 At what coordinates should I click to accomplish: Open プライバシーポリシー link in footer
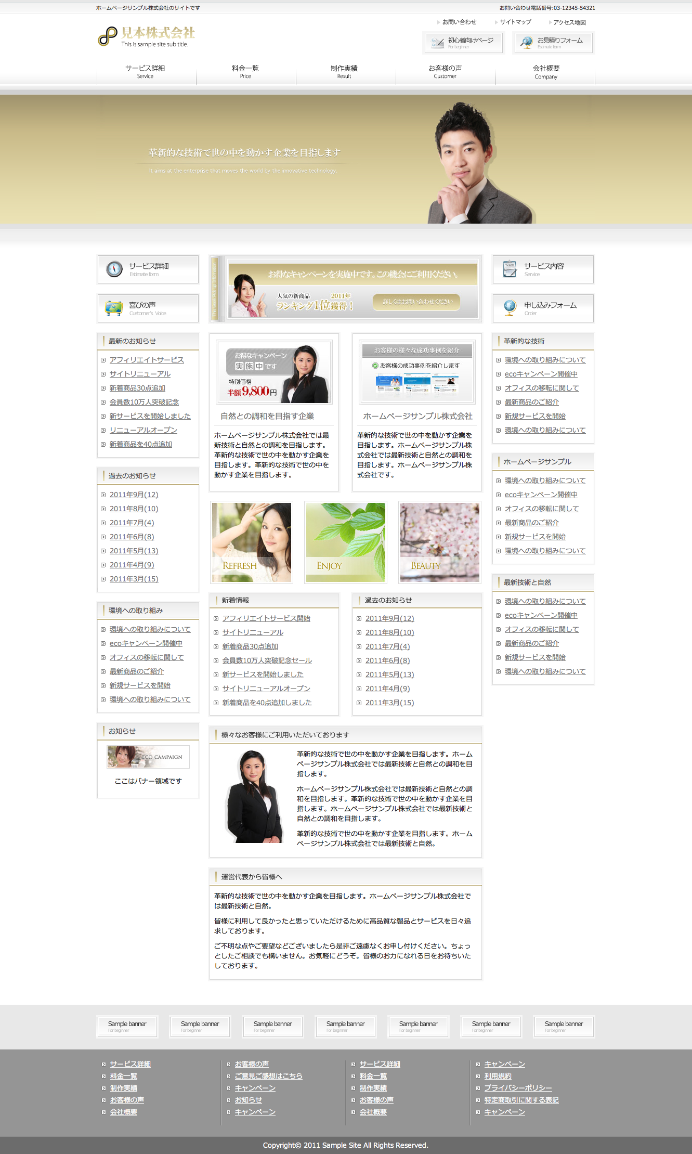tap(518, 1088)
